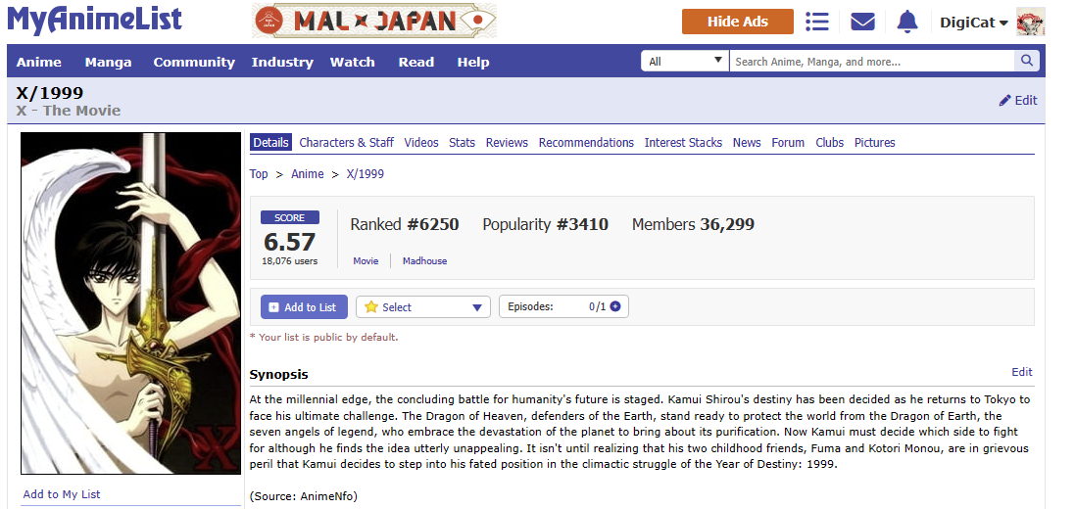Click the Top breadcrumb link
Image resolution: width=1075 pixels, height=509 pixels.
(x=259, y=174)
